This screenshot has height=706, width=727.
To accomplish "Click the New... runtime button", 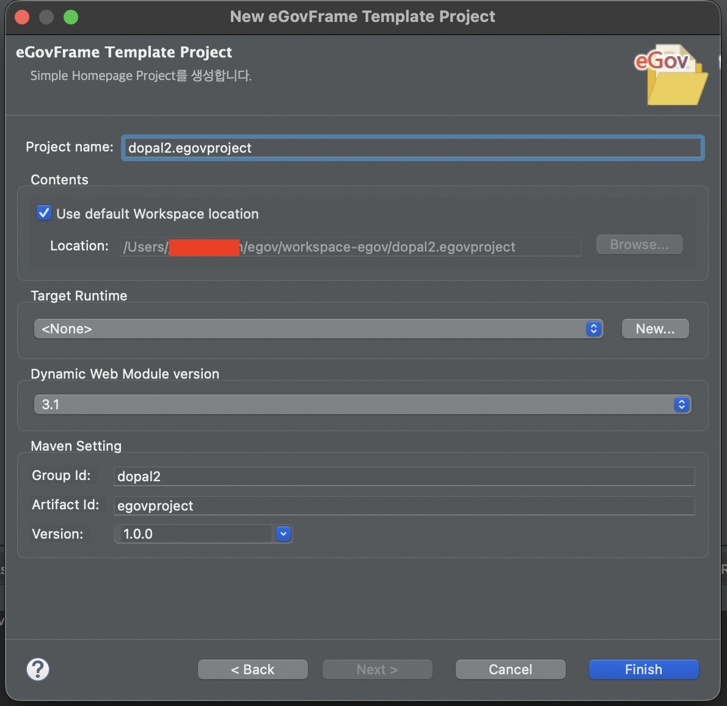I will click(x=655, y=329).
